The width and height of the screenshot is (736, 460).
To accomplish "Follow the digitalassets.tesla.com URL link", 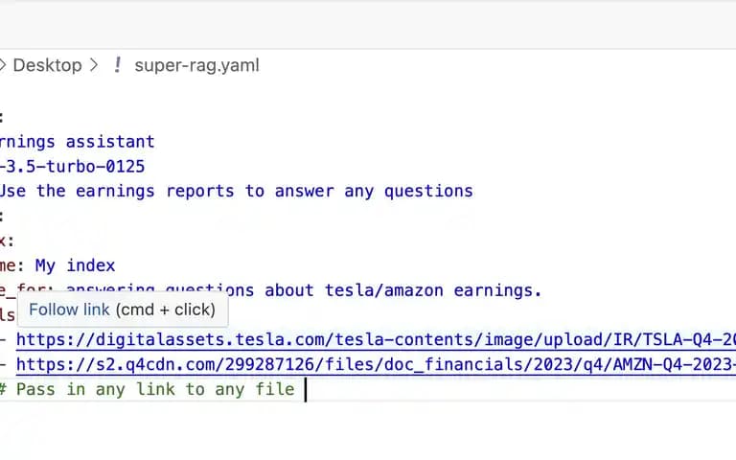I will click(376, 340).
